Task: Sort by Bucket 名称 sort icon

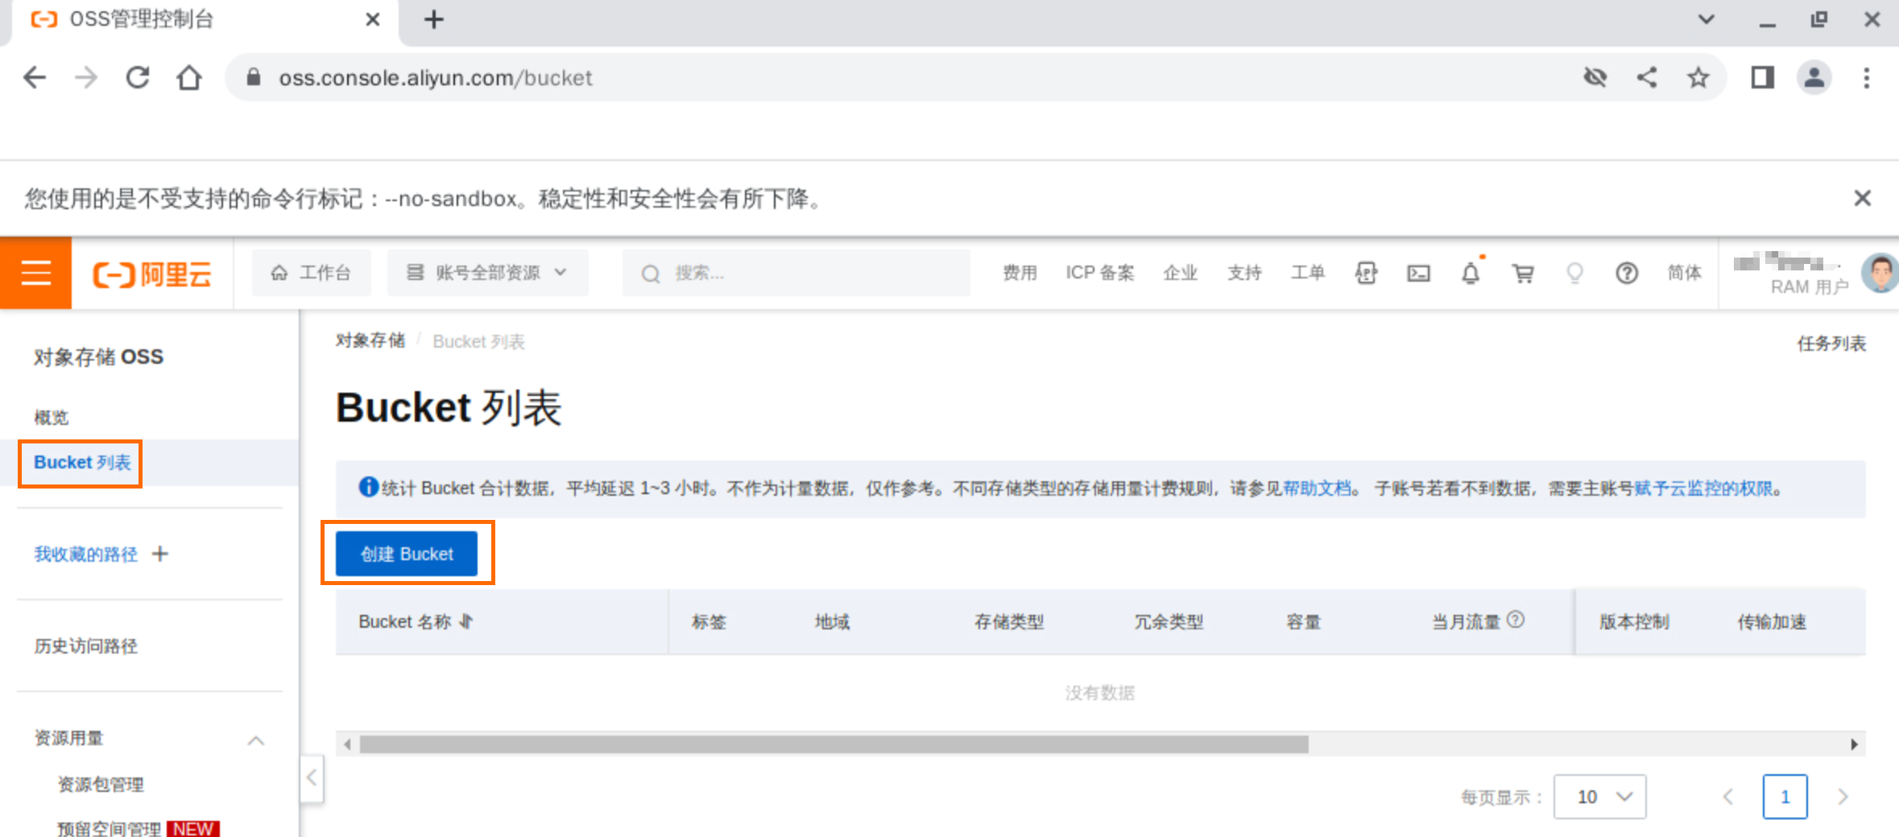Action: tap(466, 621)
